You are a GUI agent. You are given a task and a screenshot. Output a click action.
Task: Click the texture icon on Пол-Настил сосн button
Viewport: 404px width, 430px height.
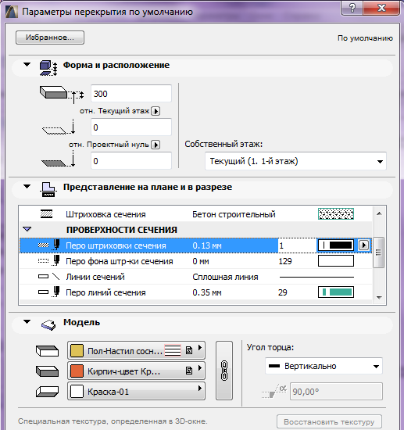coord(189,350)
